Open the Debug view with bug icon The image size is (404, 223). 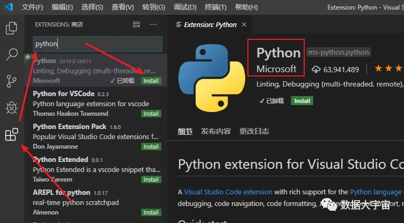click(11, 108)
